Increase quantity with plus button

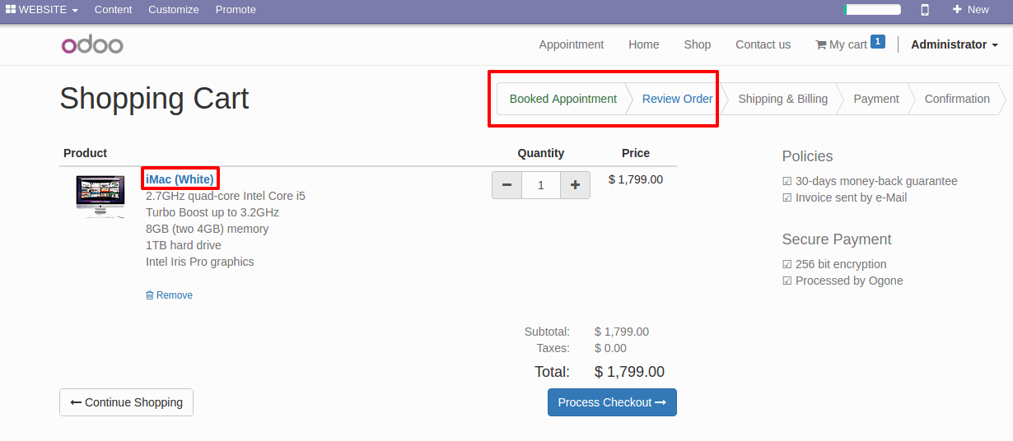click(575, 185)
